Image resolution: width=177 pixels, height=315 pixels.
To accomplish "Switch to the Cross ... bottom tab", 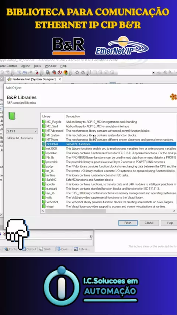I will 64,249.
